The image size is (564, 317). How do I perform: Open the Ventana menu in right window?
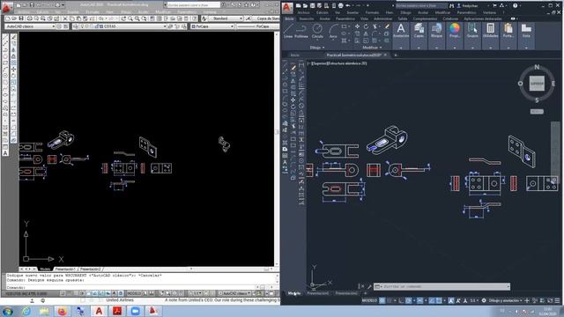pyautogui.click(x=489, y=12)
